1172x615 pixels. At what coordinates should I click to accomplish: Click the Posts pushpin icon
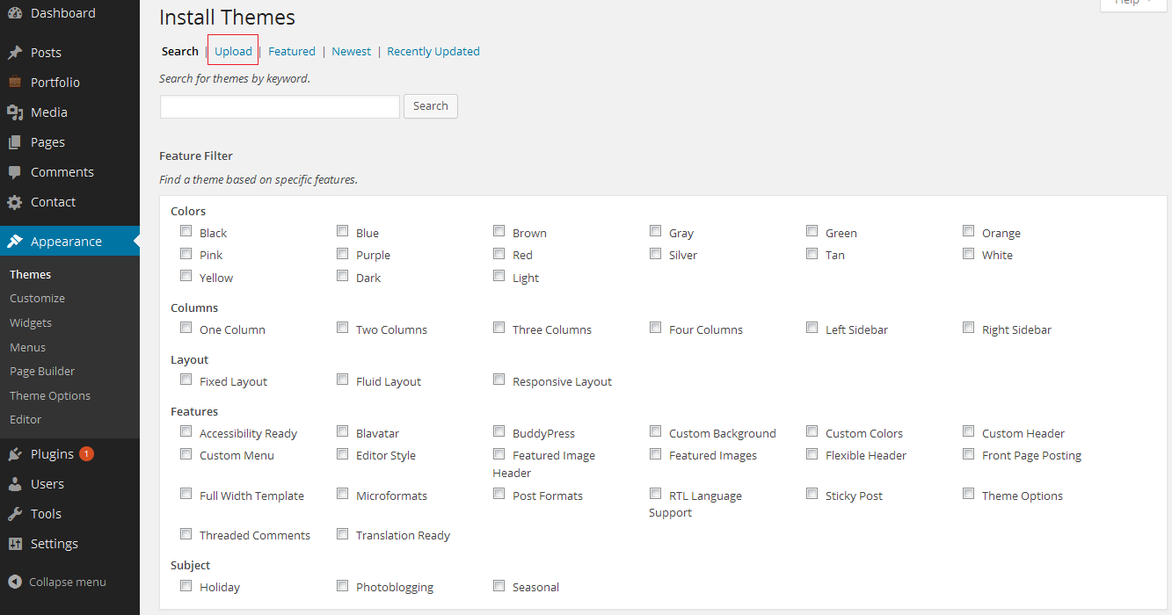[x=15, y=53]
